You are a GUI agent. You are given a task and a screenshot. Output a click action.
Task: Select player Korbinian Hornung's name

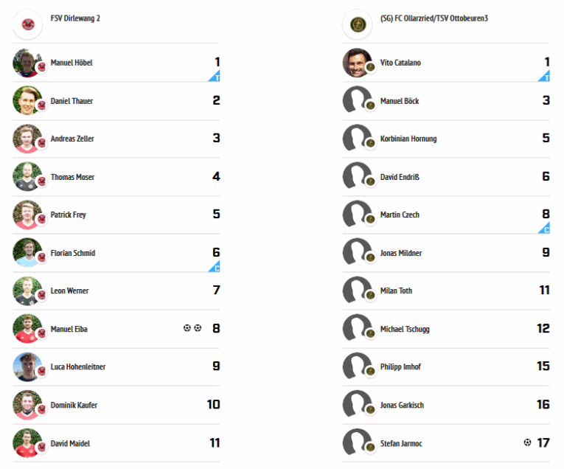tap(408, 139)
